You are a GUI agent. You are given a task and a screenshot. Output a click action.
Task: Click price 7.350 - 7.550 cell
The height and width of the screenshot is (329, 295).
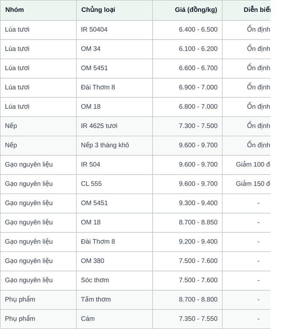tap(188, 319)
